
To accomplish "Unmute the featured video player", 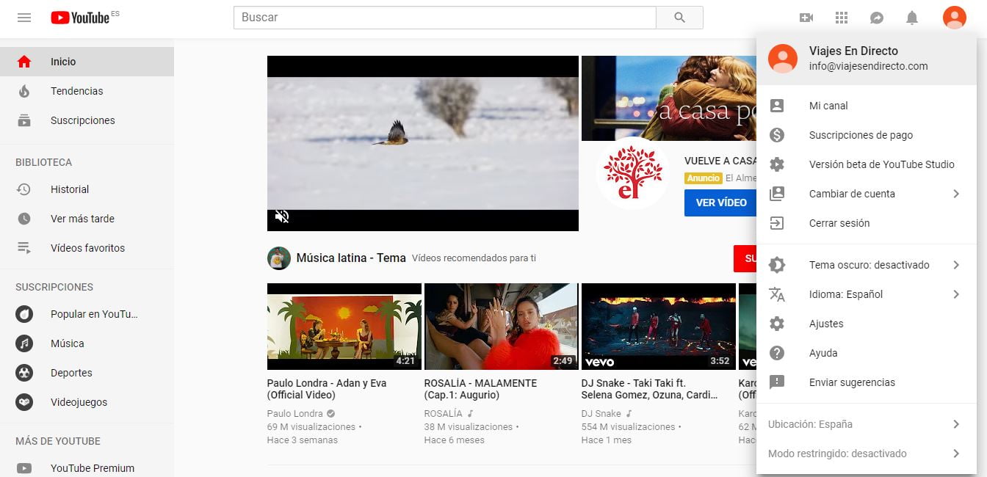I will 282,216.
